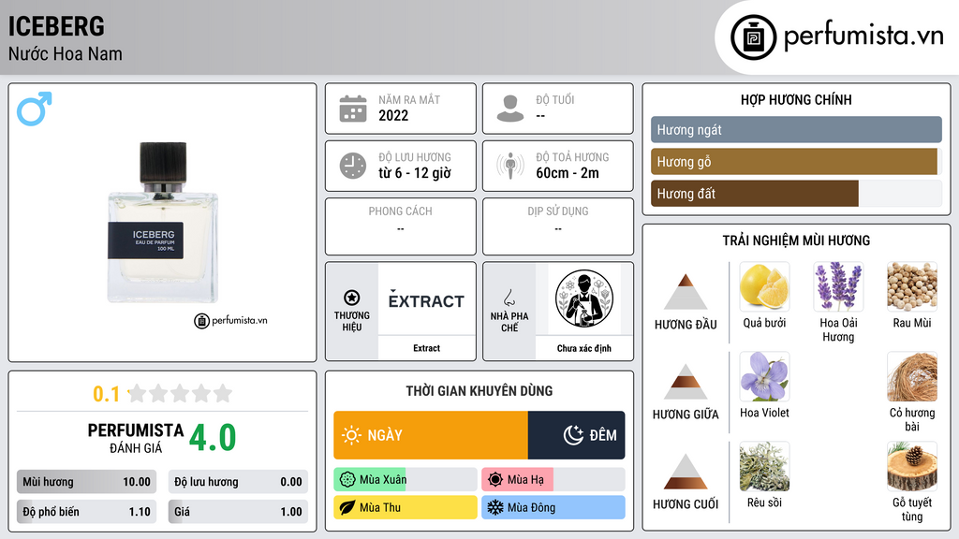Click the calendar icon beside Năm ra mắt
Viewport: 959px width, 539px height.
[x=353, y=109]
